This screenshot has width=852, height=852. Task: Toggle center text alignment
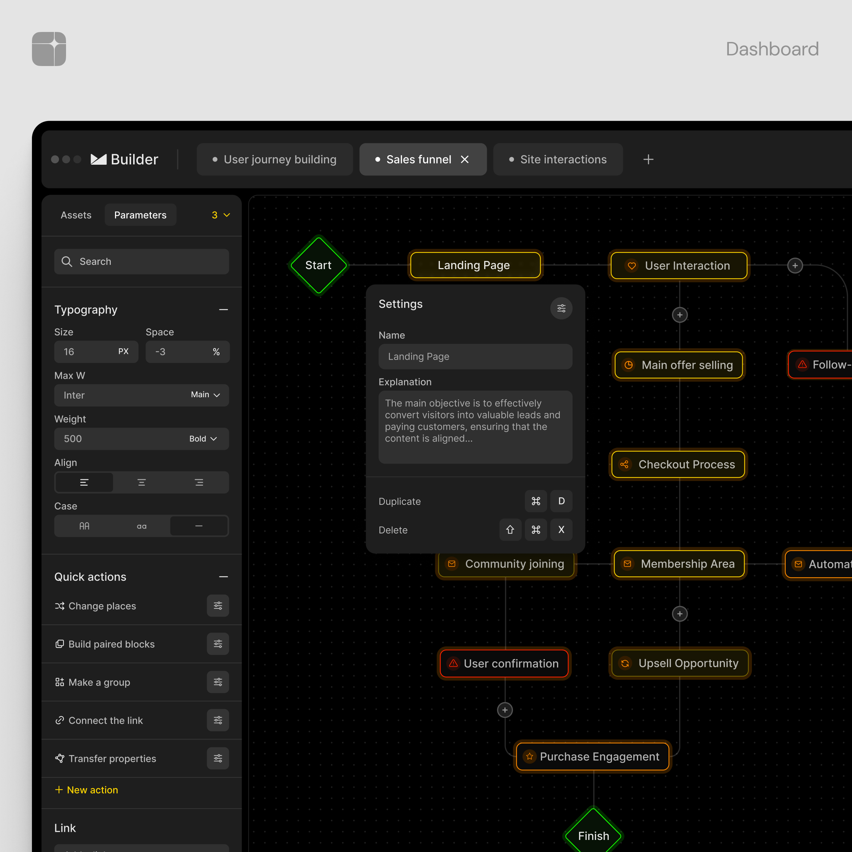(x=141, y=482)
